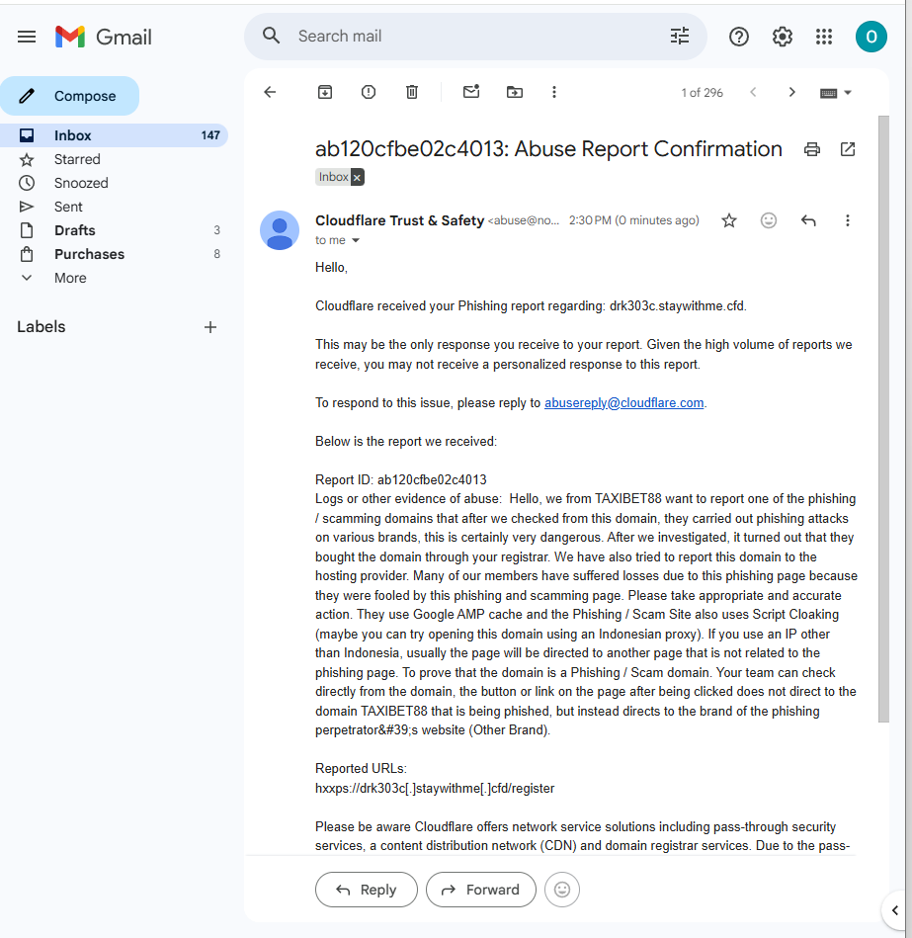Click the email subject heading

pyautogui.click(x=548, y=149)
